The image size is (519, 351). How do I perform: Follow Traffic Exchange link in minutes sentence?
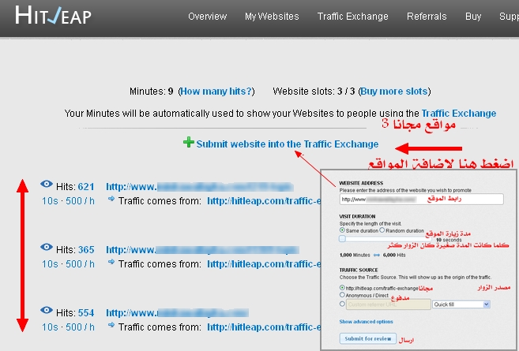tap(459, 114)
